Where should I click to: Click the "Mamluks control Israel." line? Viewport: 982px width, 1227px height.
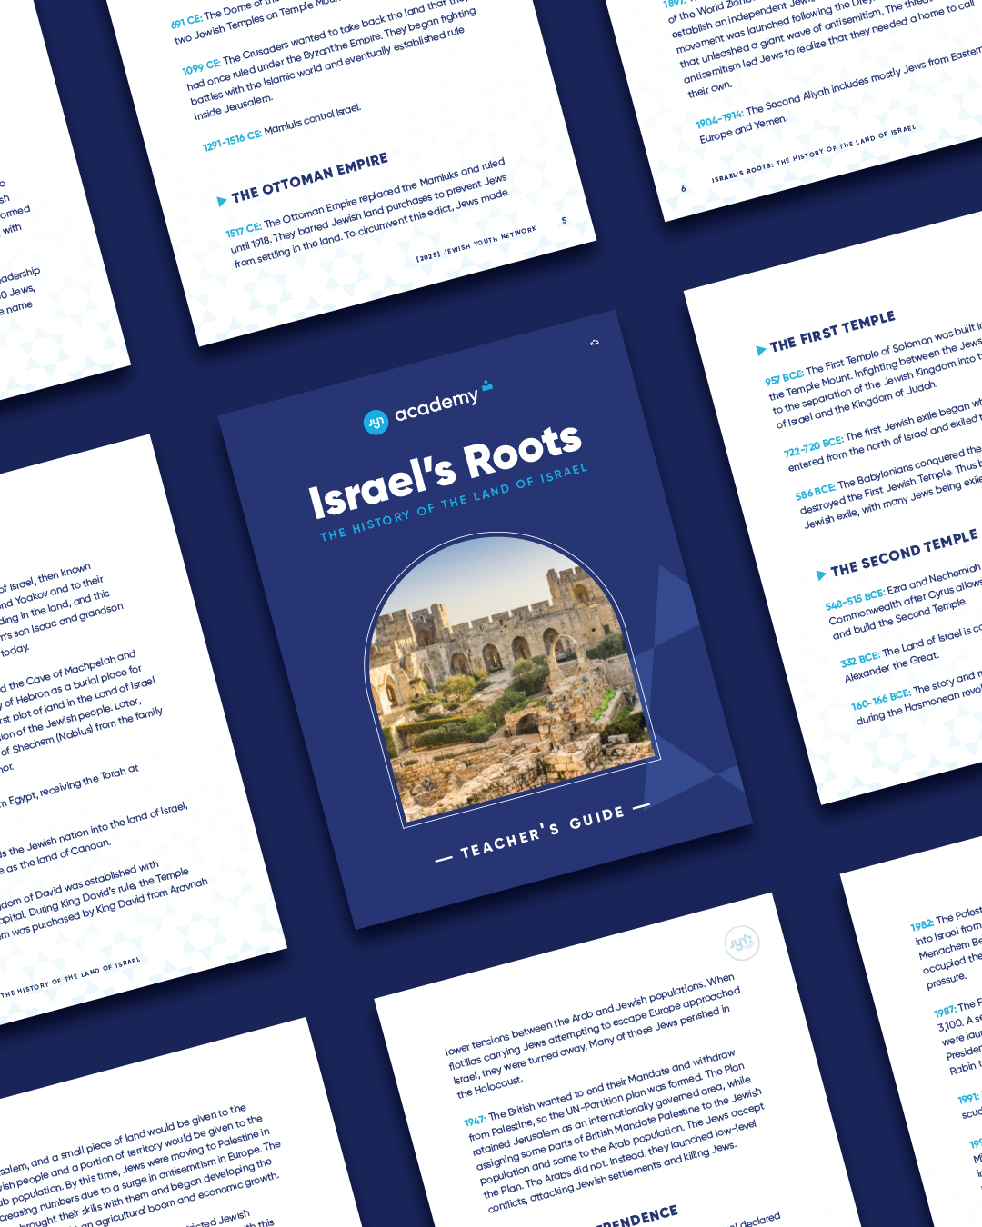tap(312, 120)
